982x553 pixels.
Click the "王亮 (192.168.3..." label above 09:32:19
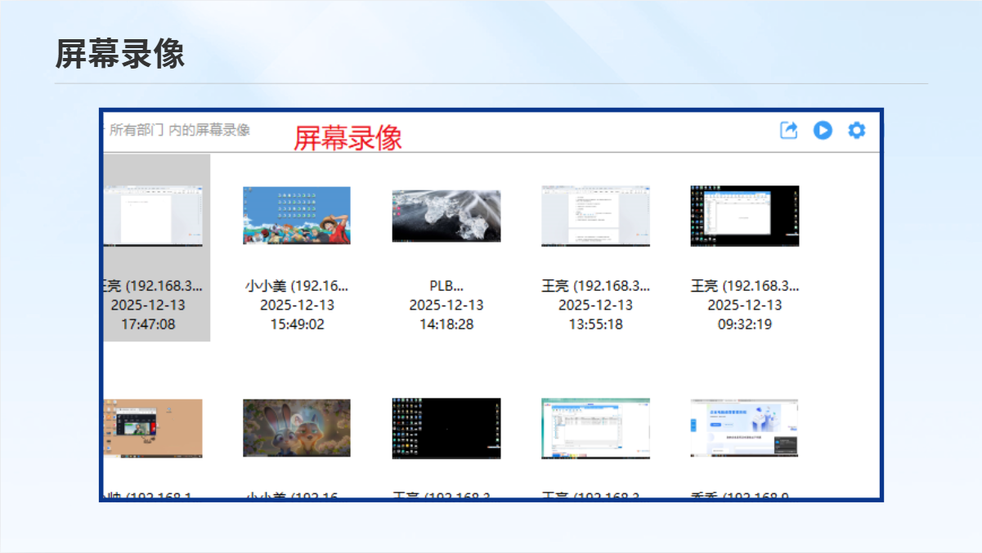745,286
